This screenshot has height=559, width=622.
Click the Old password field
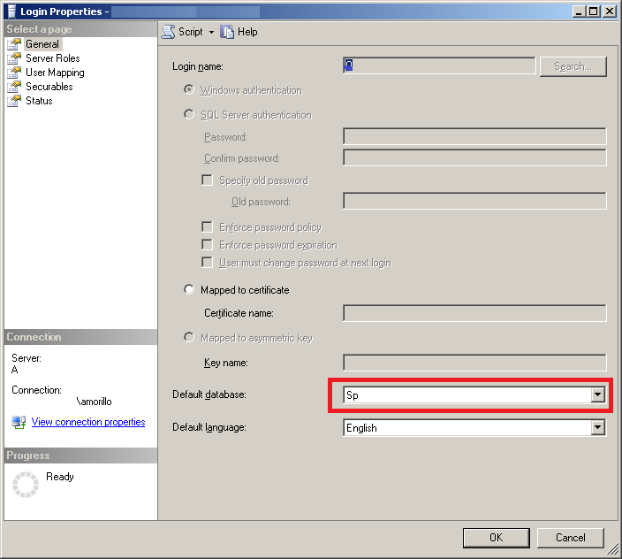(x=474, y=201)
